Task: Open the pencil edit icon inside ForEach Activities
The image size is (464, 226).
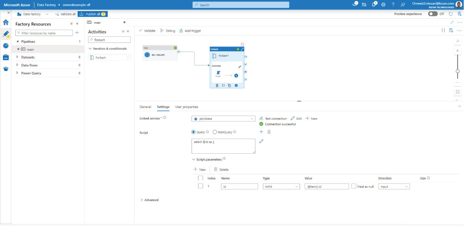Action: pyautogui.click(x=239, y=66)
